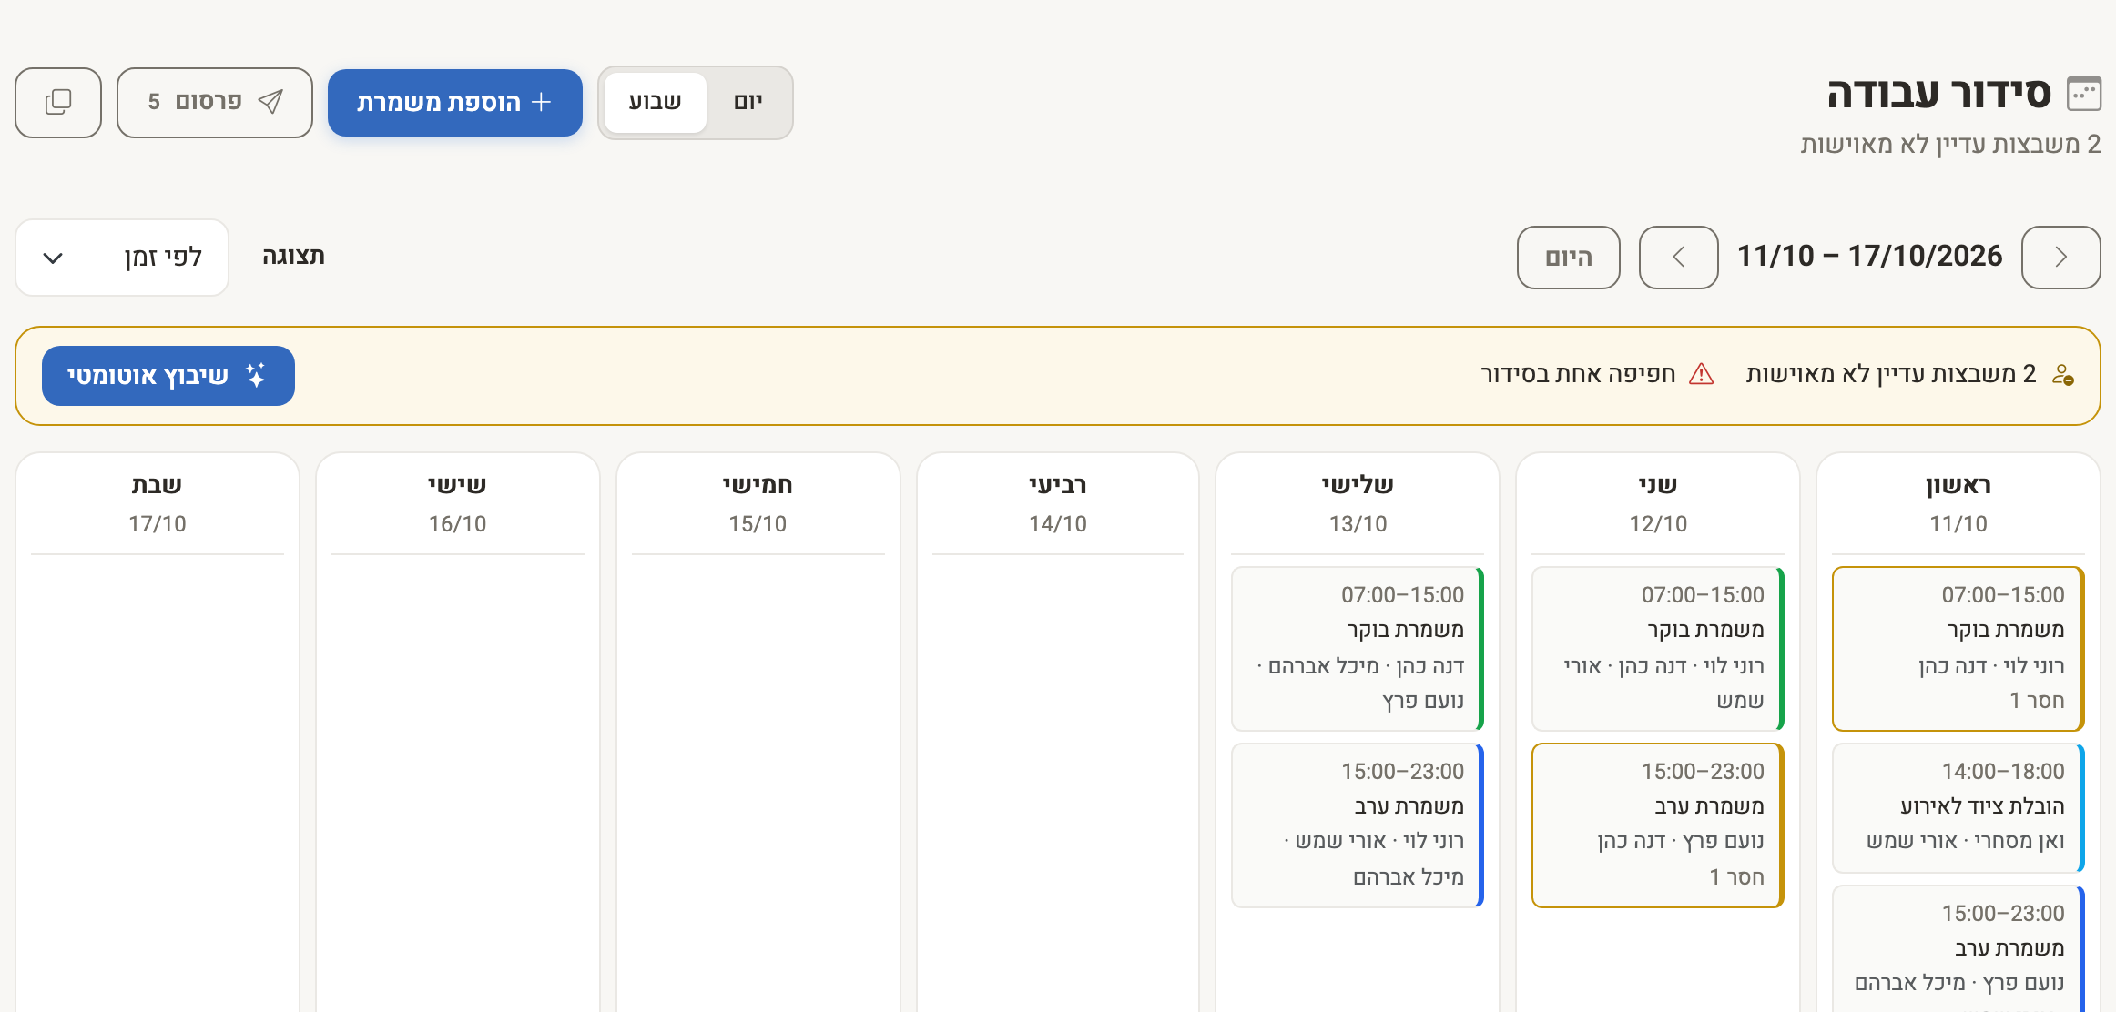This screenshot has width=2116, height=1012.
Task: Open the view dropdown (לפי זמן)
Action: (x=122, y=258)
